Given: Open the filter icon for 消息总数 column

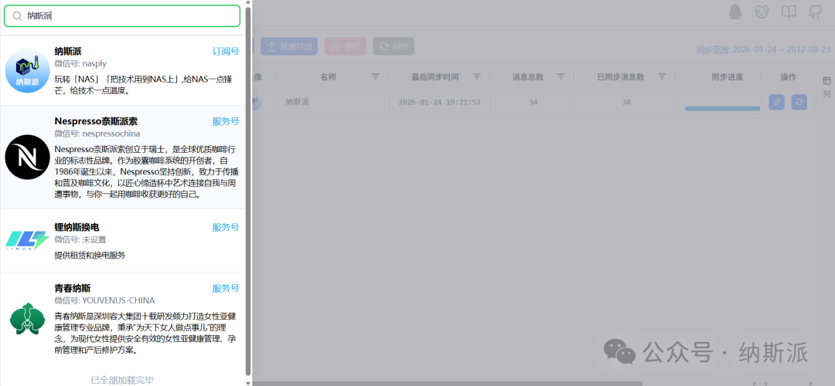Looking at the screenshot, I should 561,76.
